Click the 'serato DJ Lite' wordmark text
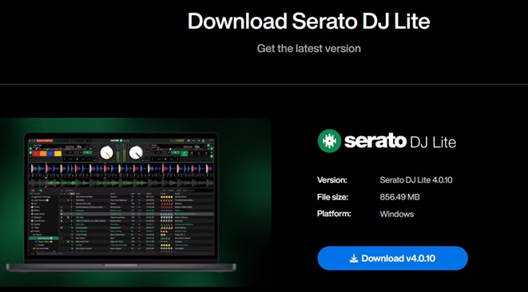 [x=400, y=141]
